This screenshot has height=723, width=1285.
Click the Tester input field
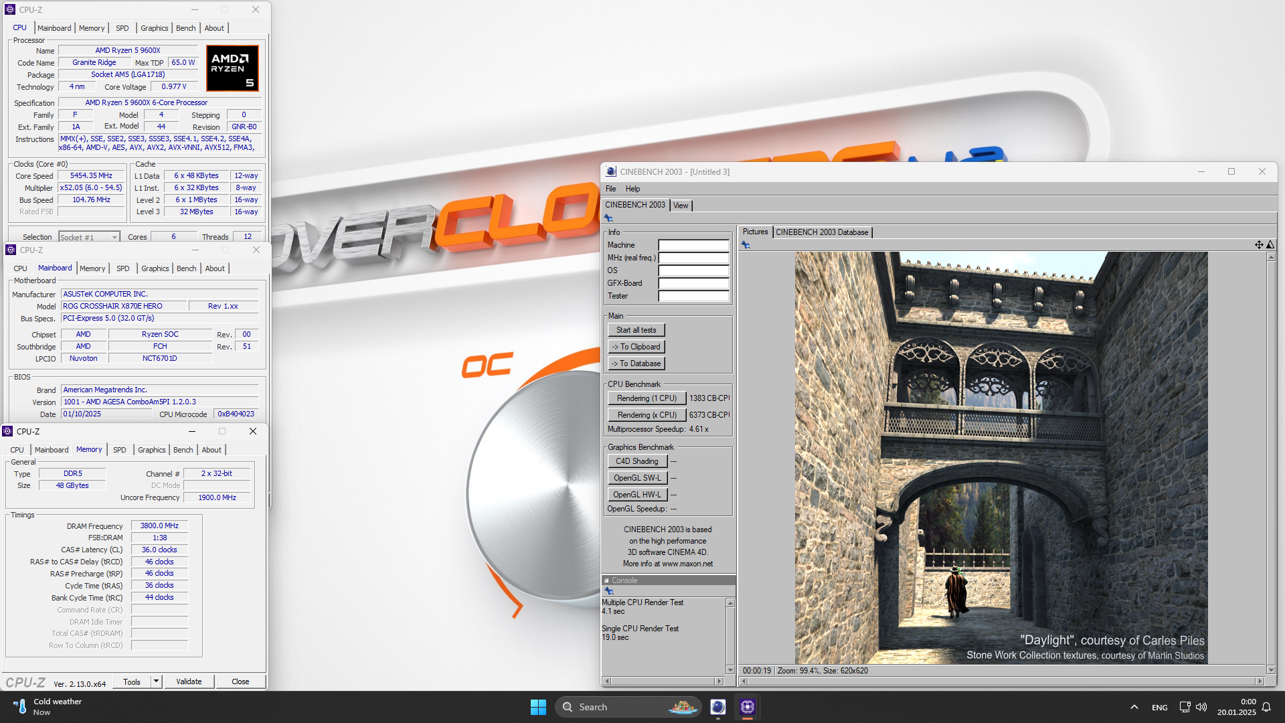pos(693,296)
